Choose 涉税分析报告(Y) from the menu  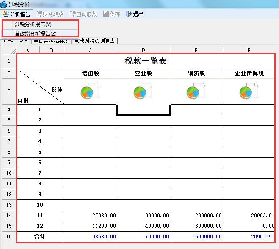(x=33, y=25)
